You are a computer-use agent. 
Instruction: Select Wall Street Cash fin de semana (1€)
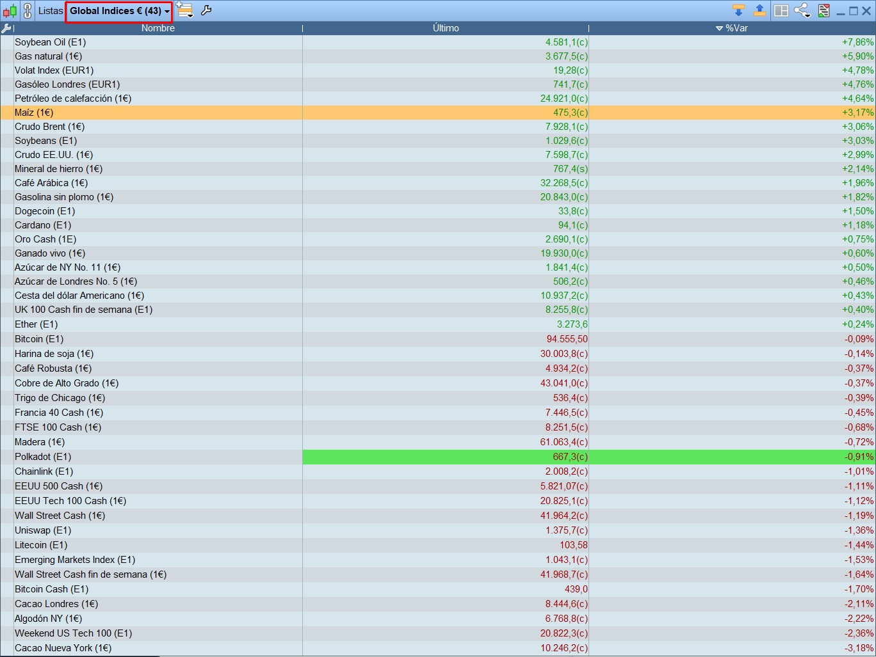point(91,574)
